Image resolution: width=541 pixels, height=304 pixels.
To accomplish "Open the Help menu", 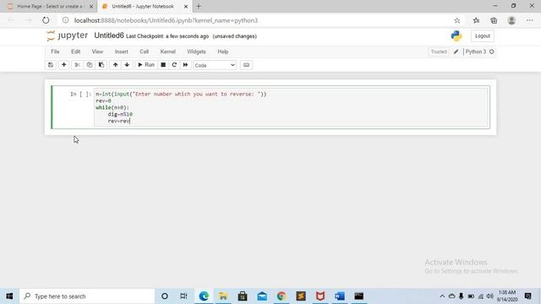I will tap(223, 52).
